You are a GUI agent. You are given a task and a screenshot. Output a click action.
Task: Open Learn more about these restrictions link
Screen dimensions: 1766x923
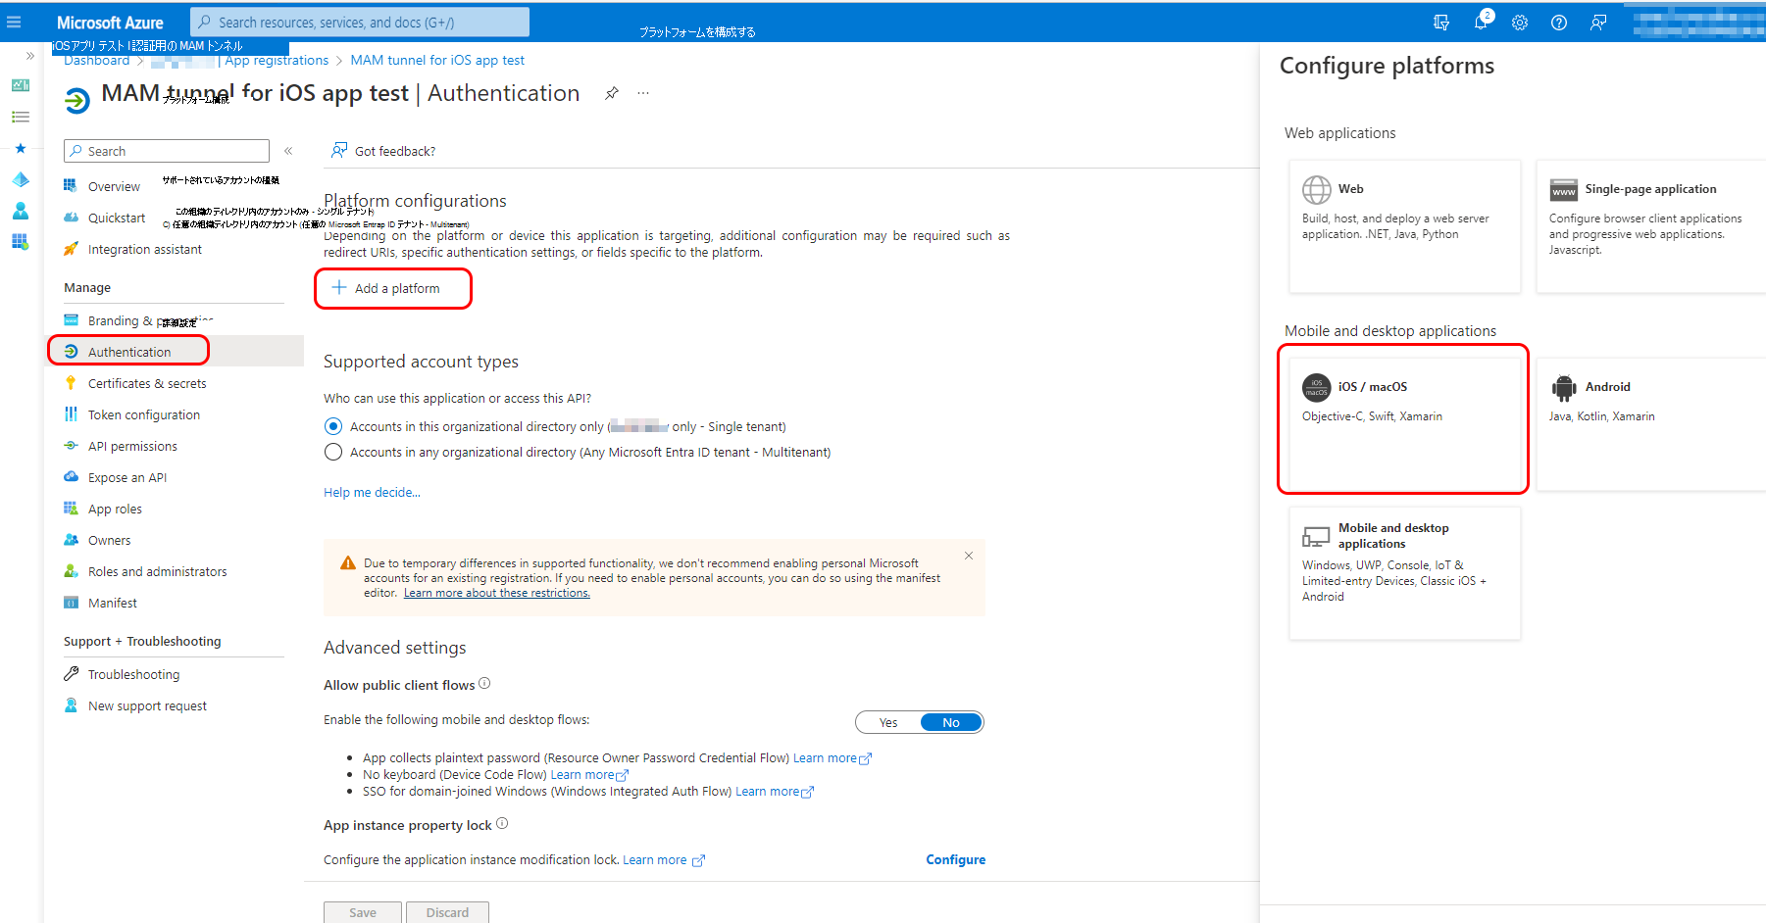tap(497, 593)
